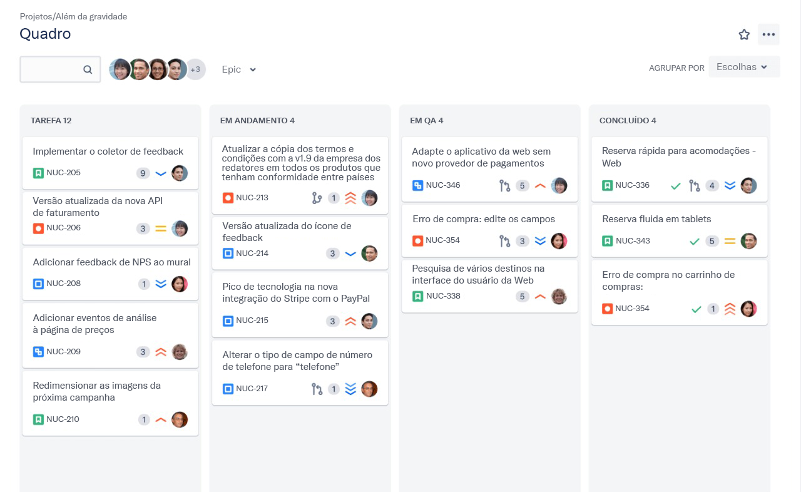Click the EM ANDAMENTO column header
801x492 pixels.
coord(257,120)
